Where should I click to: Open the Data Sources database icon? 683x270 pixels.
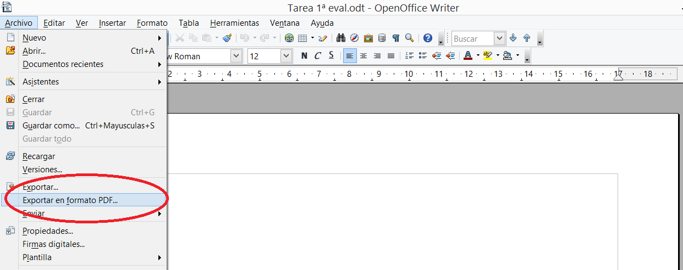pos(382,38)
